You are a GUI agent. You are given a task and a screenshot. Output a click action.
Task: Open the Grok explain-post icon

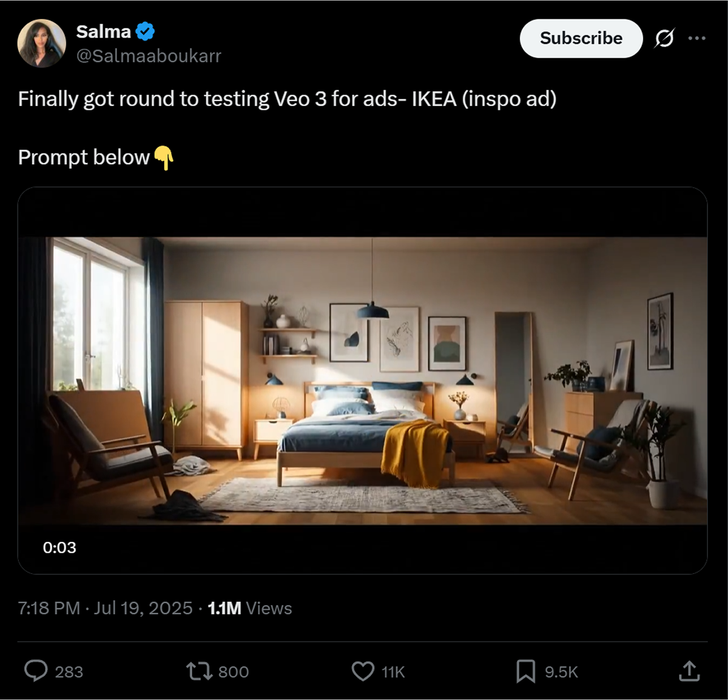point(664,38)
